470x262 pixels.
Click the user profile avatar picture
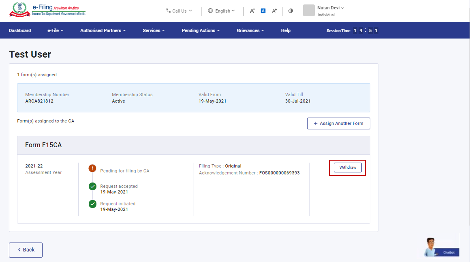point(309,11)
